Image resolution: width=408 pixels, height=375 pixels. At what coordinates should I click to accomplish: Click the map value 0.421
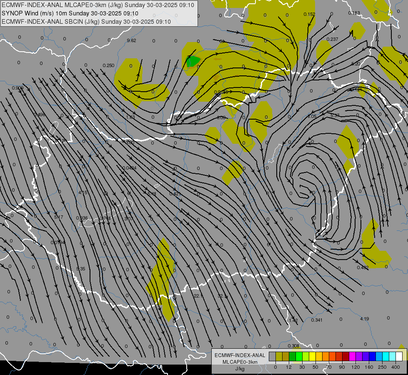(175, 194)
